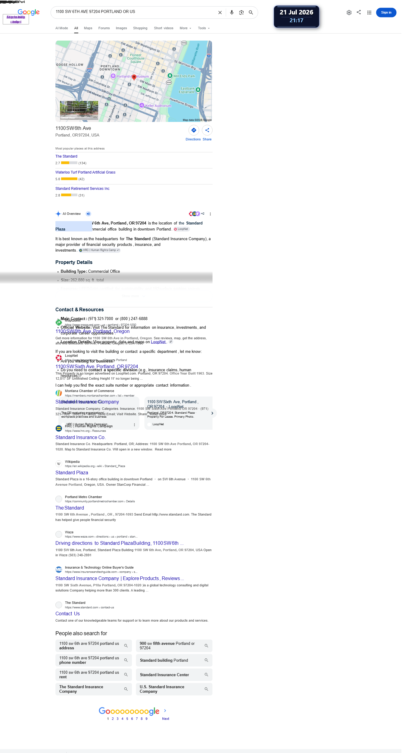Viewport: 406px width, 753px height.
Task: Open the Street View thumbnail on the map
Action: coord(79,110)
